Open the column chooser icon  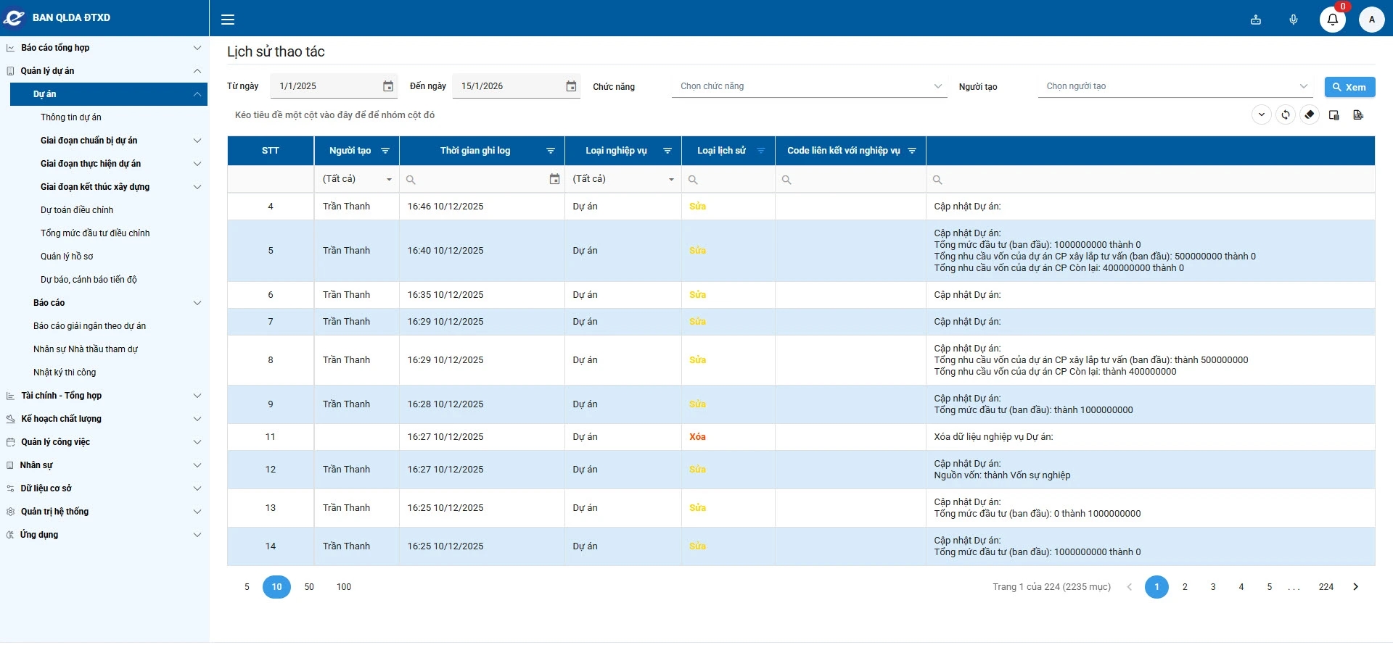1334,115
